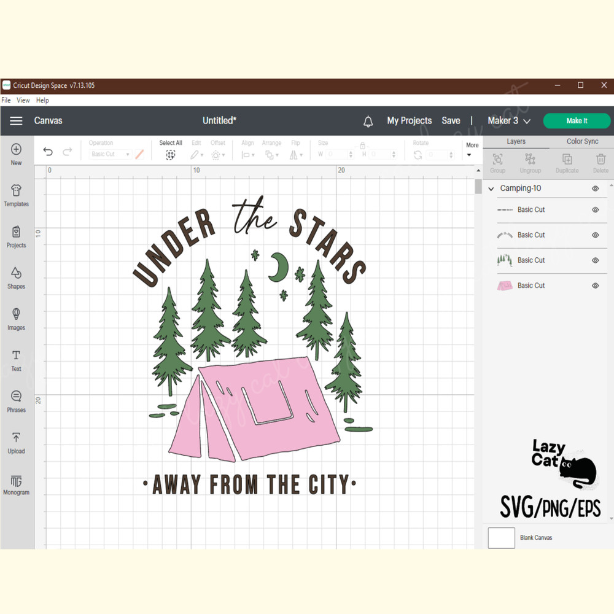
Task: Collapse the Camping-10 layer group
Action: tap(491, 189)
